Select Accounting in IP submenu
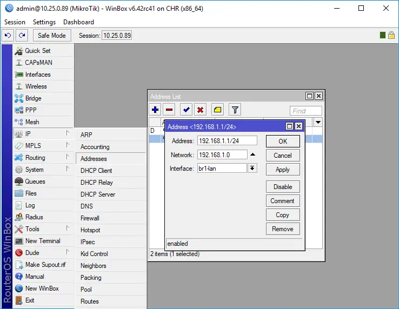Screen dimensions: 399x309 click(111, 147)
